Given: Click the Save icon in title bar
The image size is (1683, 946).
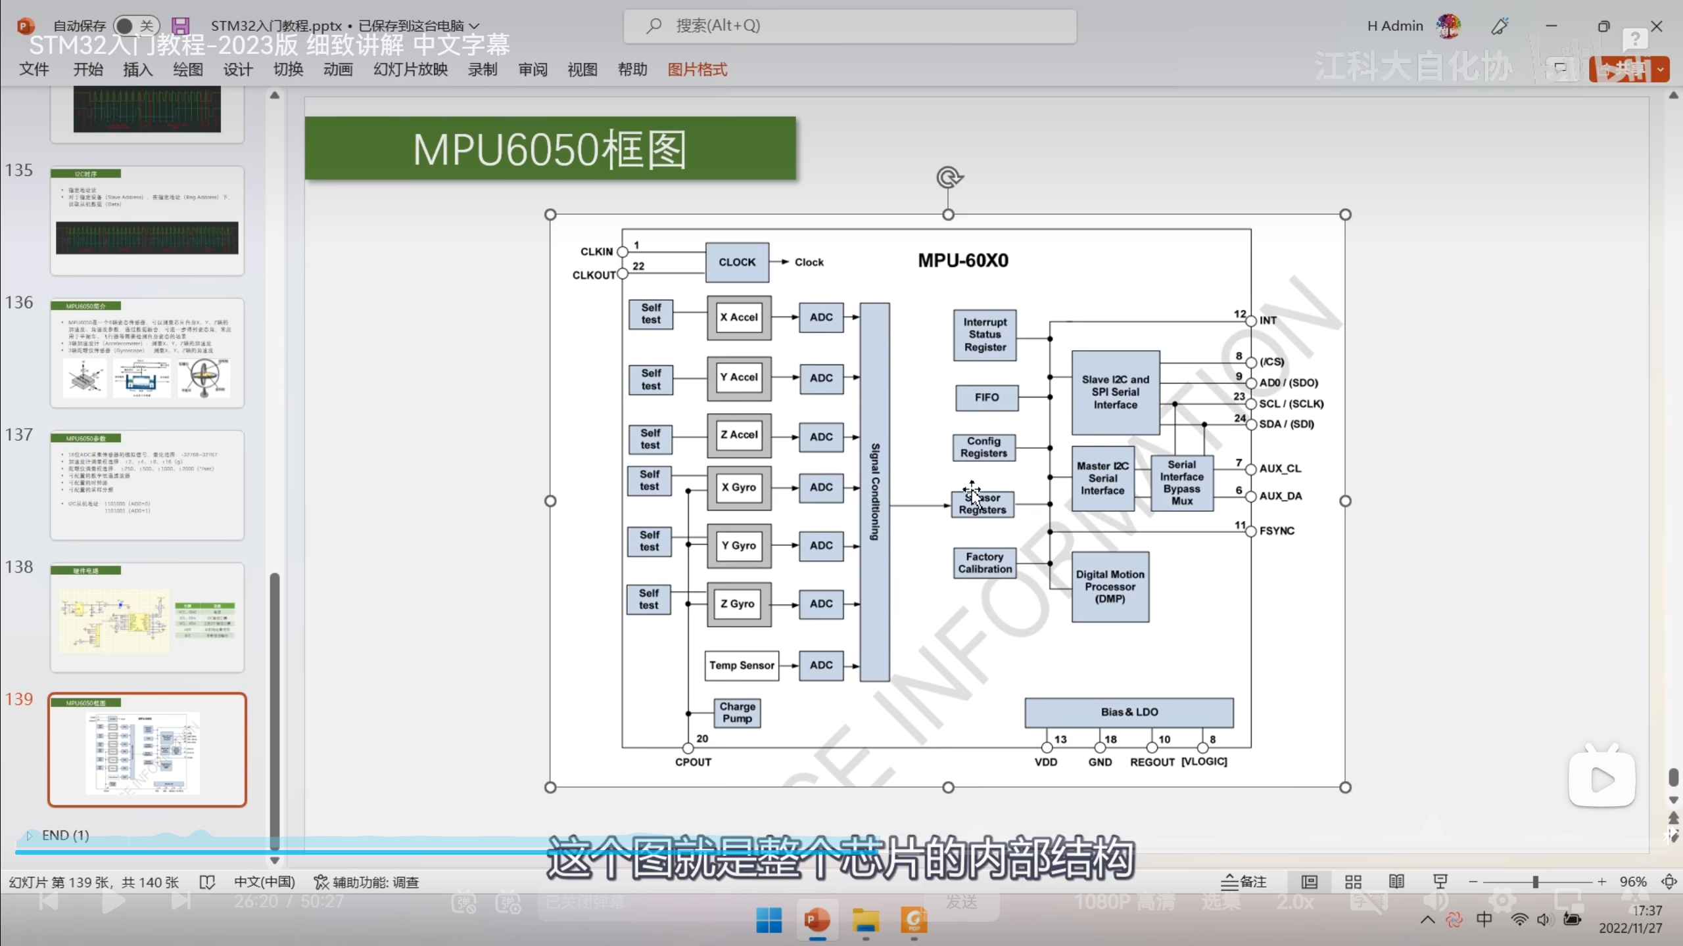Looking at the screenshot, I should point(180,26).
